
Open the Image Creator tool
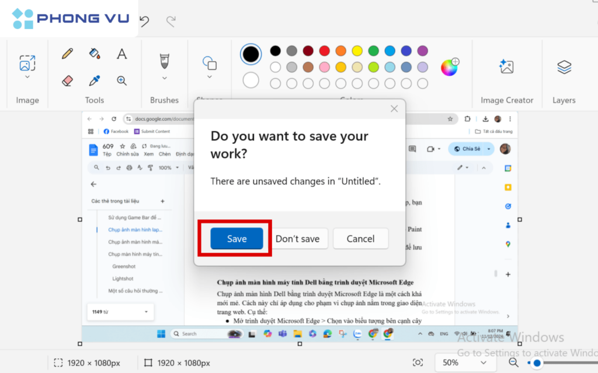[506, 66]
